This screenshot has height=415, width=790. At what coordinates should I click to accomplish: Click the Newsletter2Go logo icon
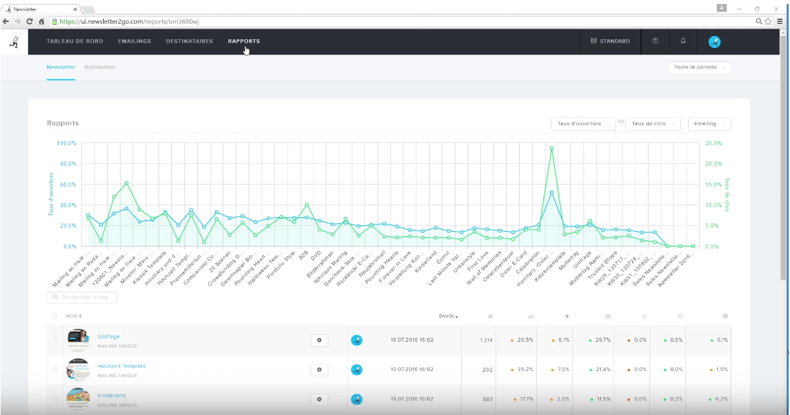(14, 42)
